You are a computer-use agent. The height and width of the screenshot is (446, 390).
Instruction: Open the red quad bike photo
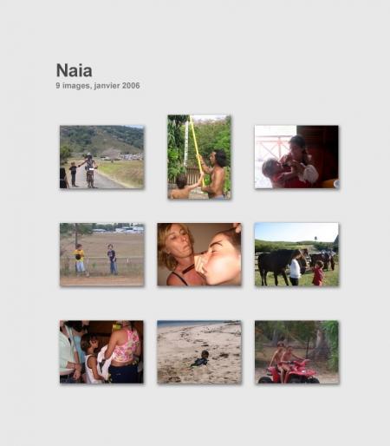click(296, 352)
